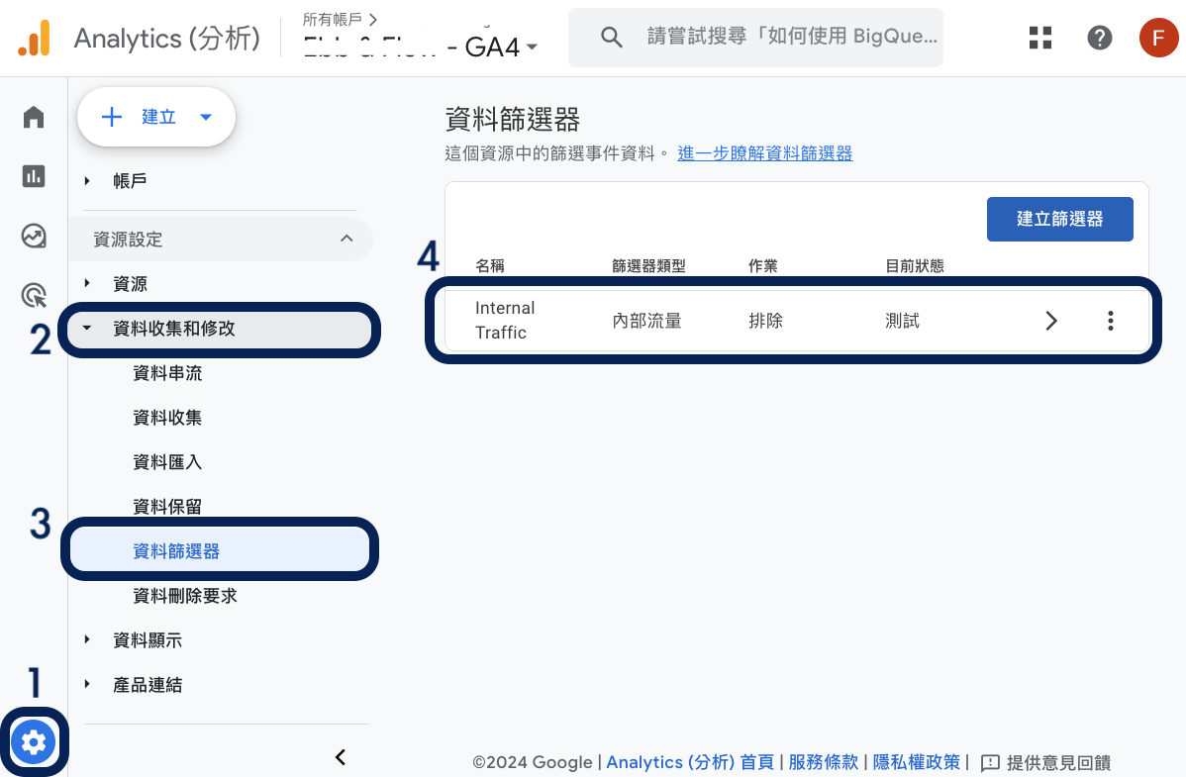The width and height of the screenshot is (1186, 777).
Task: Click the feedback speech-bubble icon
Action: (x=989, y=762)
